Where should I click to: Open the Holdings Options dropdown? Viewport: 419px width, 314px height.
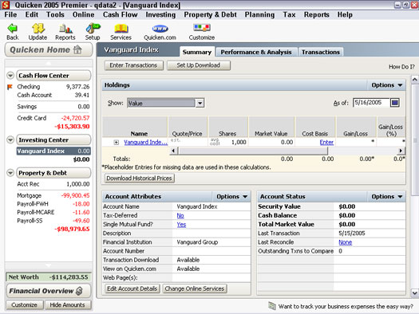(386, 85)
